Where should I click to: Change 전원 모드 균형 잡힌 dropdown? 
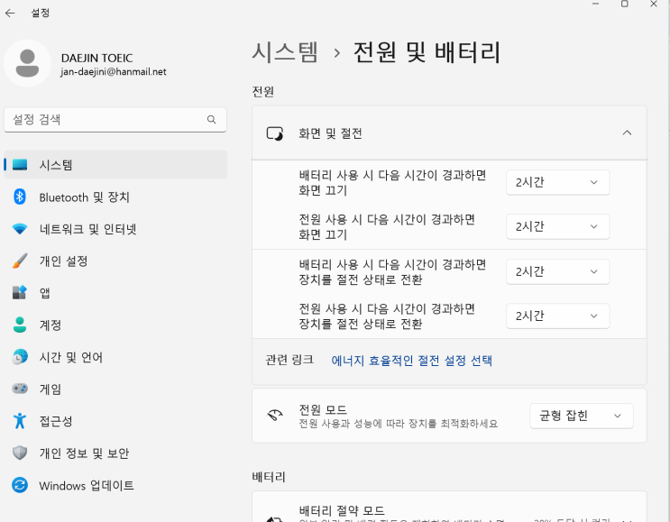click(x=581, y=416)
